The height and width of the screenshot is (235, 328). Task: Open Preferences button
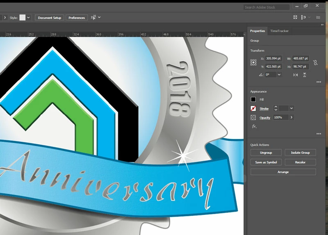pyautogui.click(x=77, y=18)
